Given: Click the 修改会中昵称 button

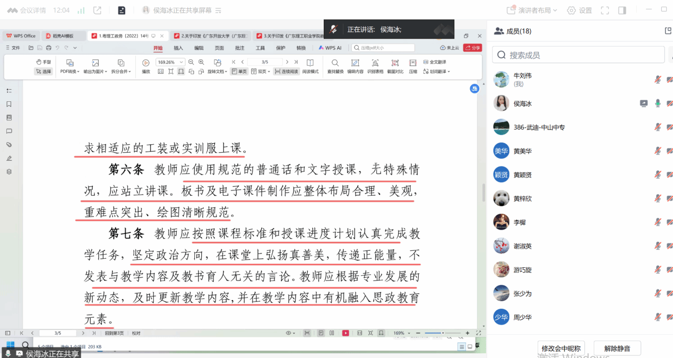Looking at the screenshot, I should (561, 348).
